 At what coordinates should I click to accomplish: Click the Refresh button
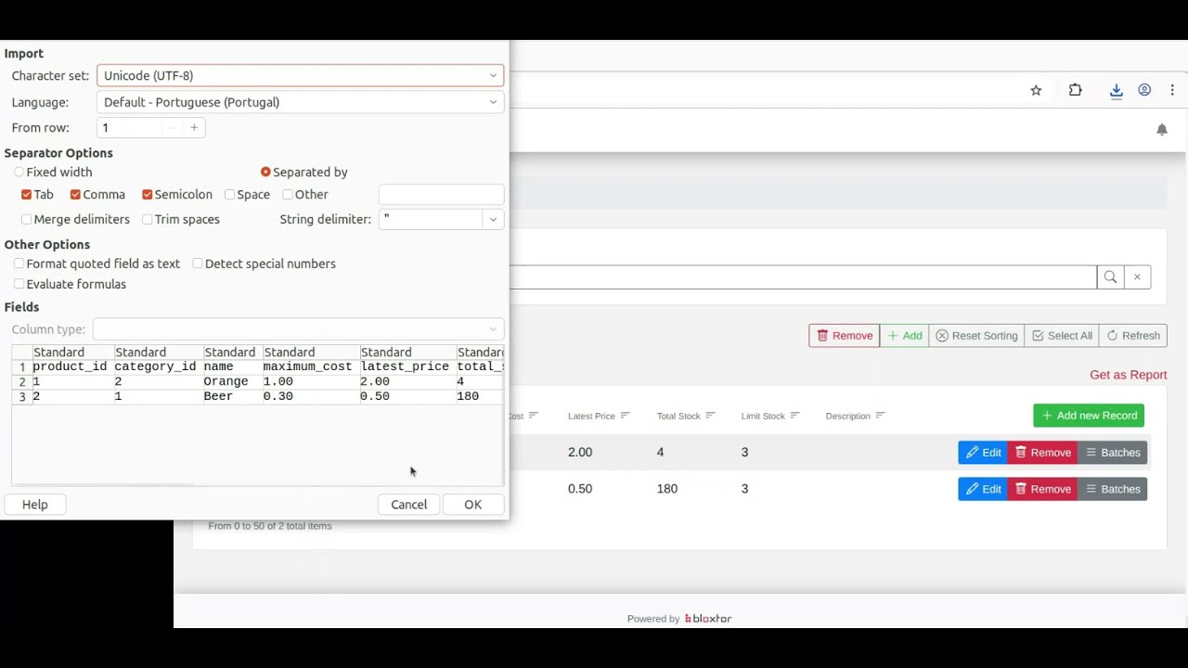coord(1133,336)
